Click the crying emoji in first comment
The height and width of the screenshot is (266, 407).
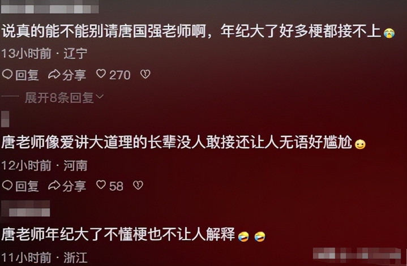[x=389, y=33]
